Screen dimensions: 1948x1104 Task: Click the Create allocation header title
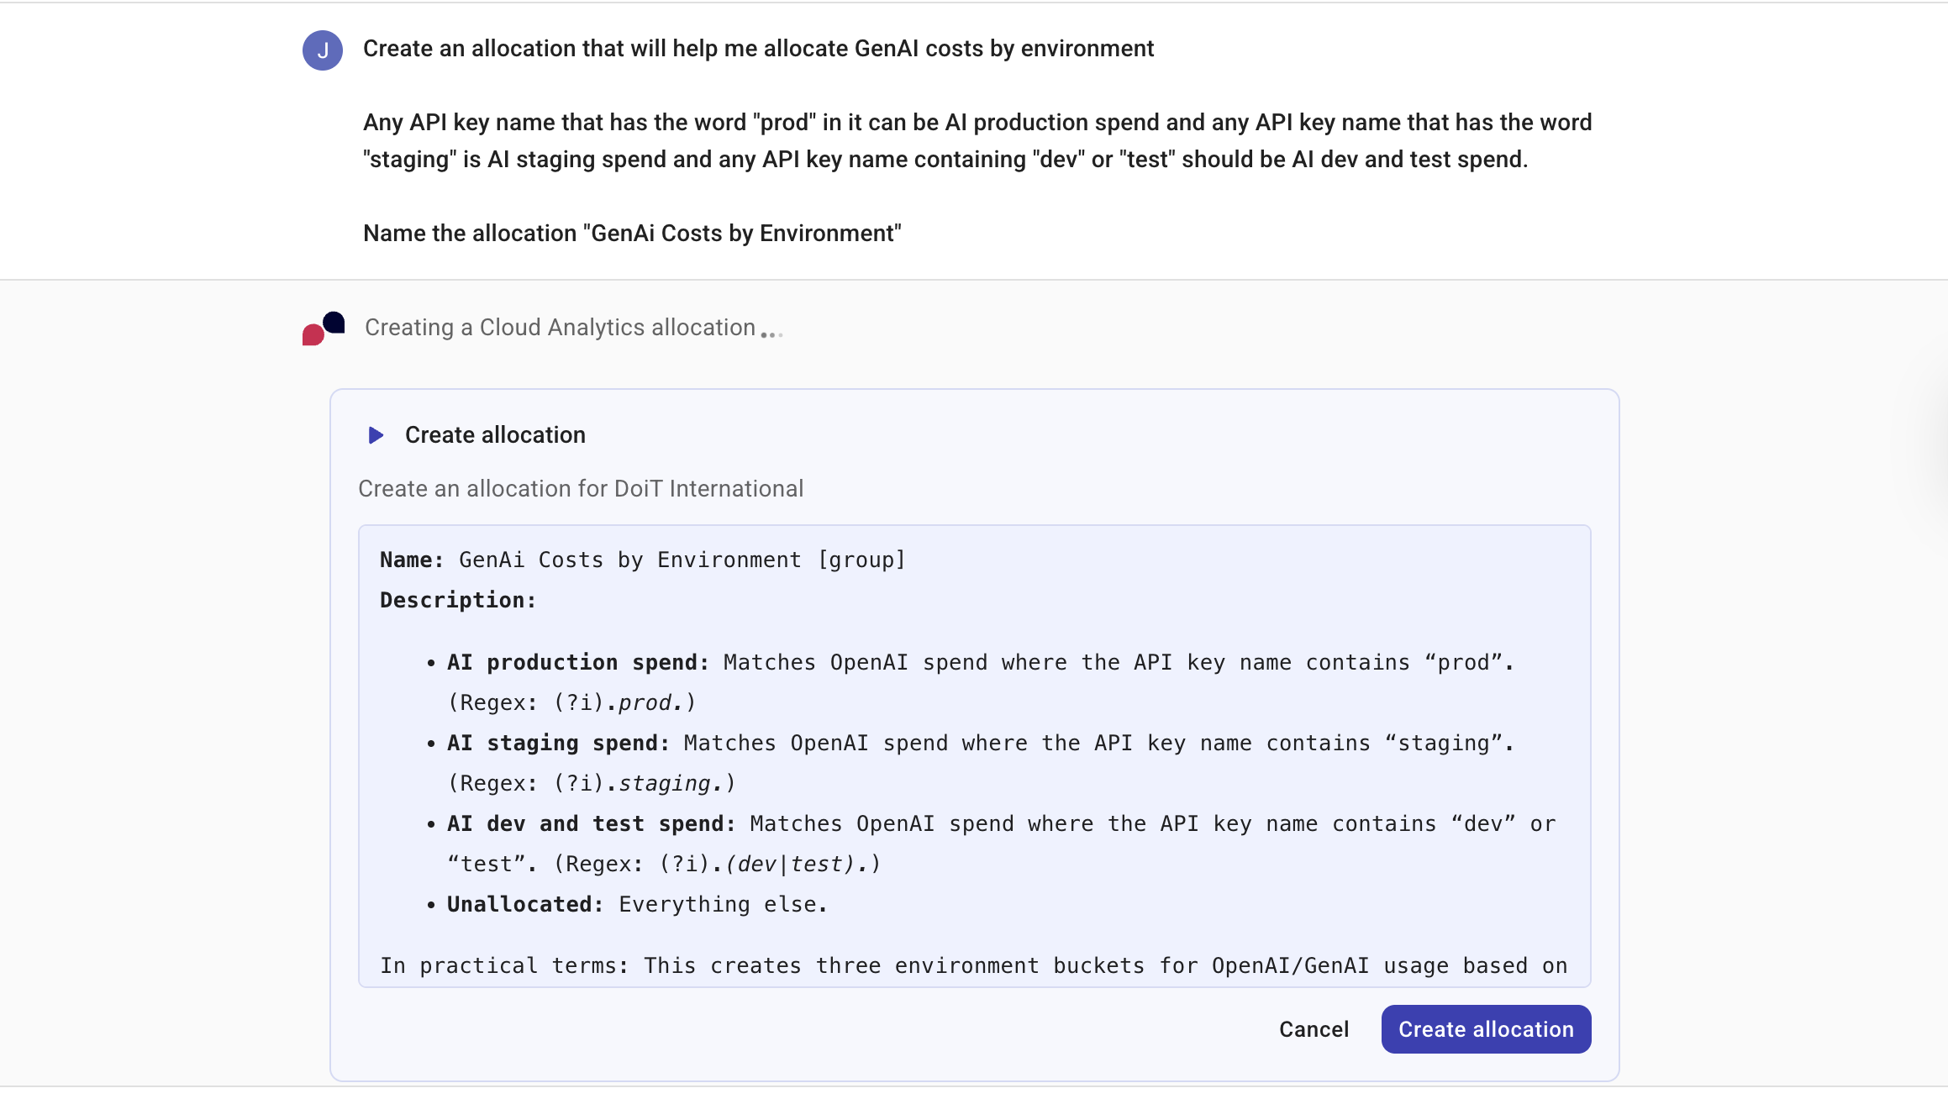click(x=495, y=435)
